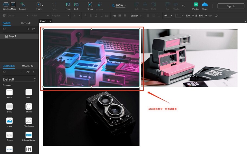Screen dimensions: 247x154
Task: Switch to the OUTLINE tab
Action: point(25,23)
